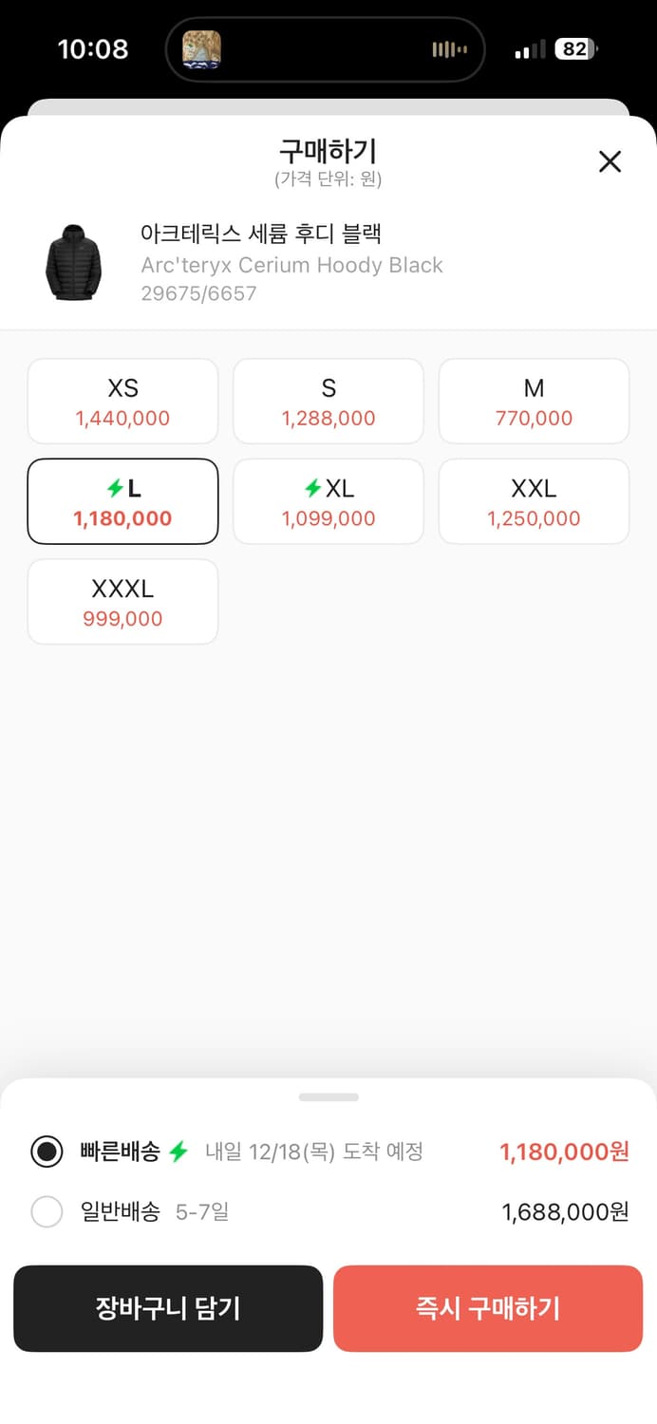The height and width of the screenshot is (1424, 657).
Task: Tap the battery indicator in status bar
Action: point(577,49)
